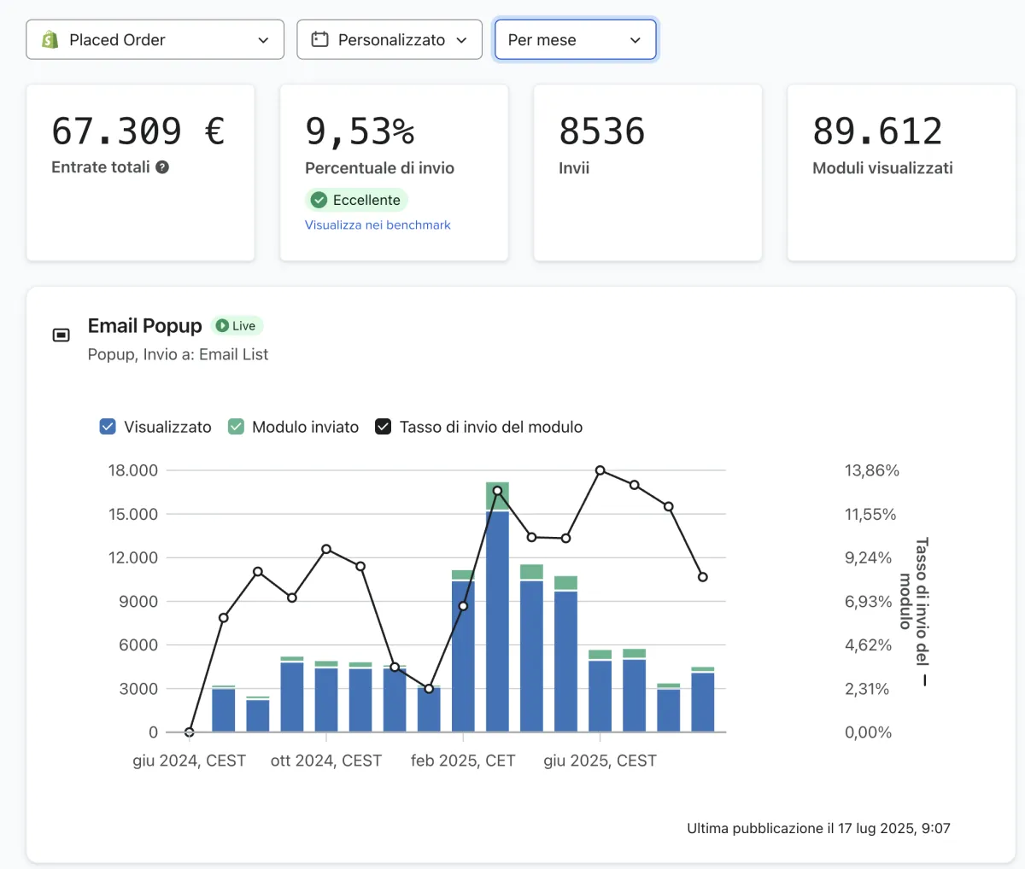1025x869 pixels.
Task: Click the Live status play icon
Action: (222, 325)
